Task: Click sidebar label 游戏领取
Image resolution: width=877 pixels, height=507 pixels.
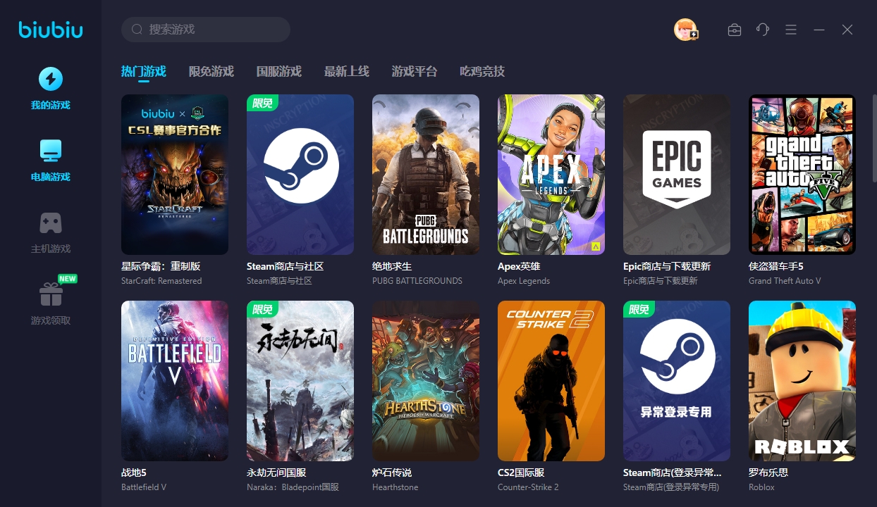Action: click(51, 320)
